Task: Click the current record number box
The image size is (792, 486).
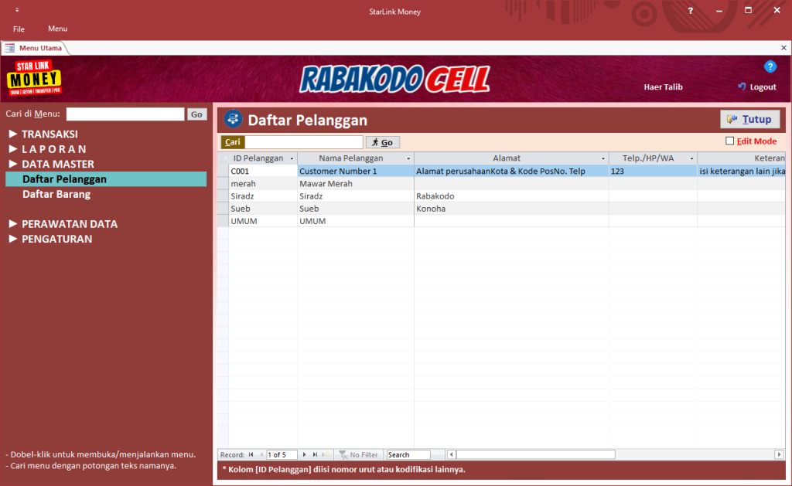Action: point(282,455)
